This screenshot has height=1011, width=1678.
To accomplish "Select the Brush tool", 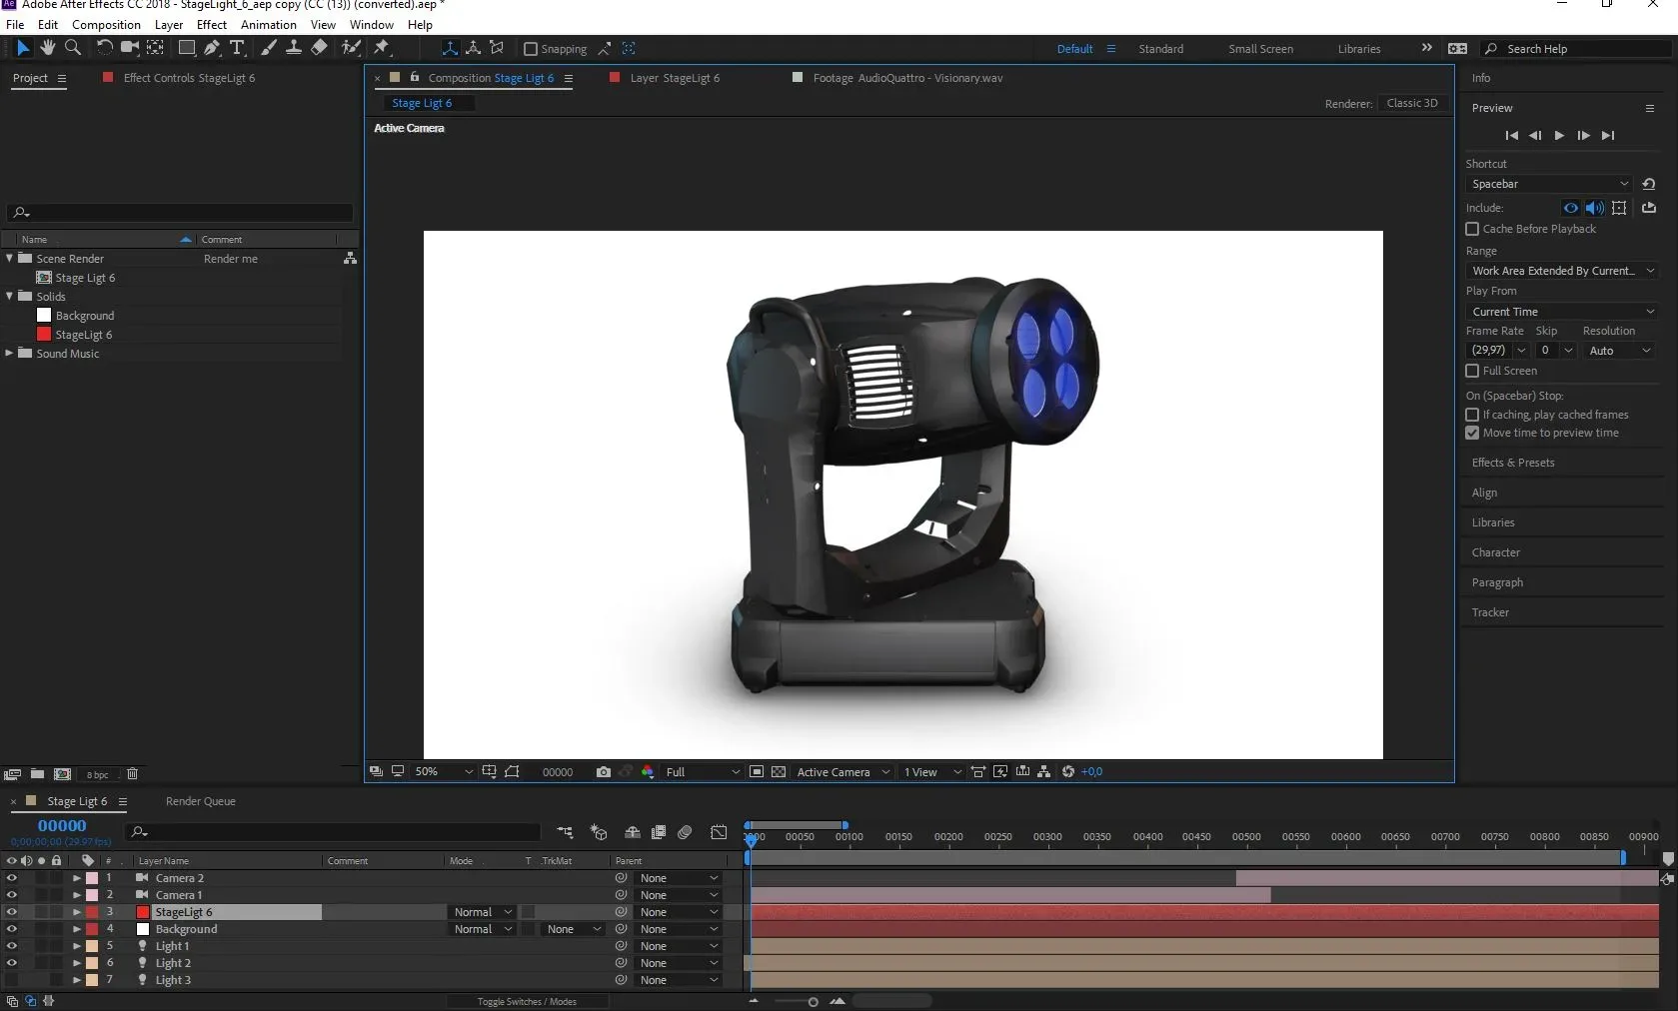I will (x=269, y=48).
